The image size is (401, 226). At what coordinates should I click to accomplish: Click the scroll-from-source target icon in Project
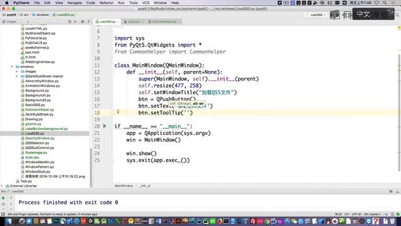70,22
